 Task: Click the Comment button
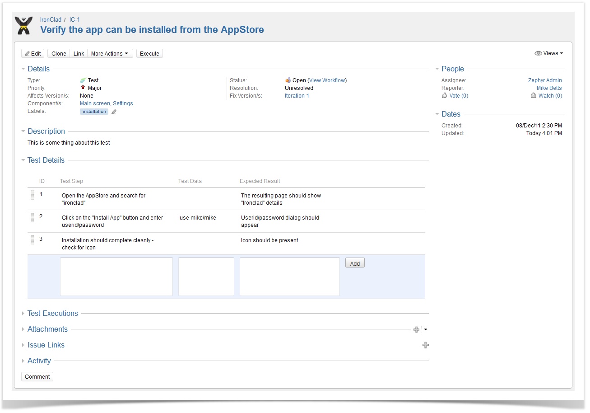37,376
